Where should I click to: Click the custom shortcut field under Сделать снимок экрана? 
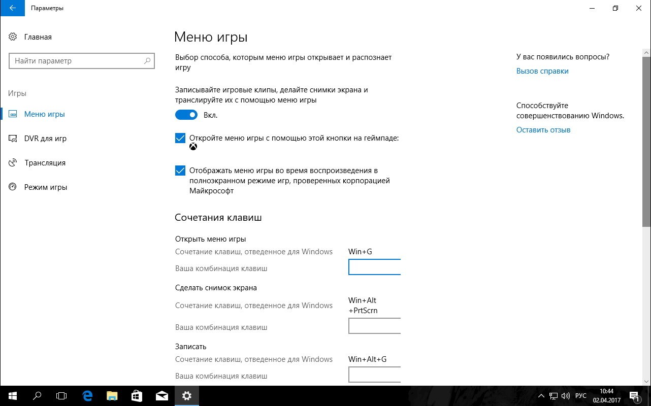[x=375, y=326]
